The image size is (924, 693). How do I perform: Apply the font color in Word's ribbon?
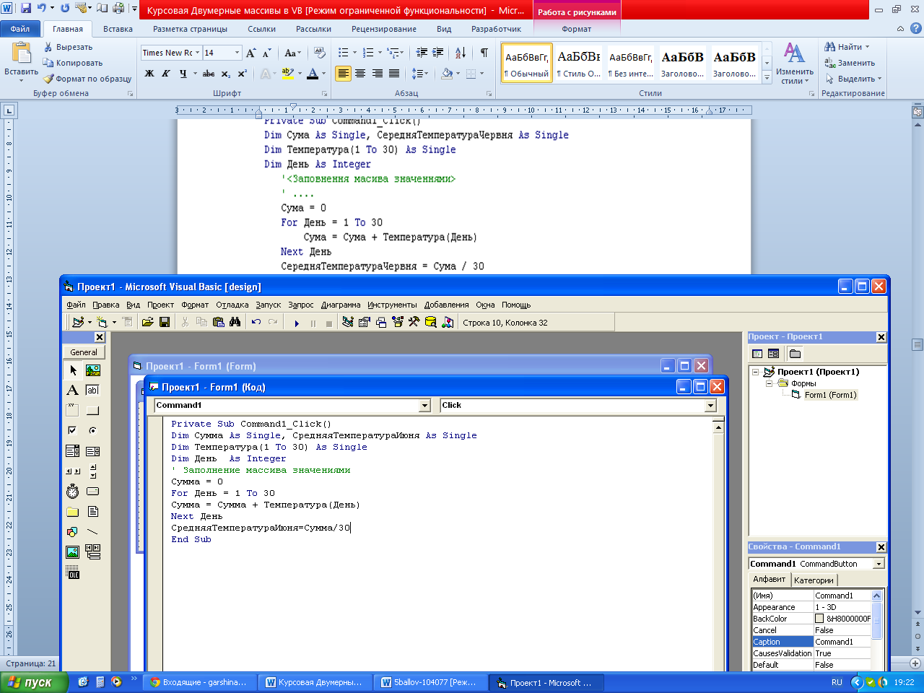click(313, 74)
